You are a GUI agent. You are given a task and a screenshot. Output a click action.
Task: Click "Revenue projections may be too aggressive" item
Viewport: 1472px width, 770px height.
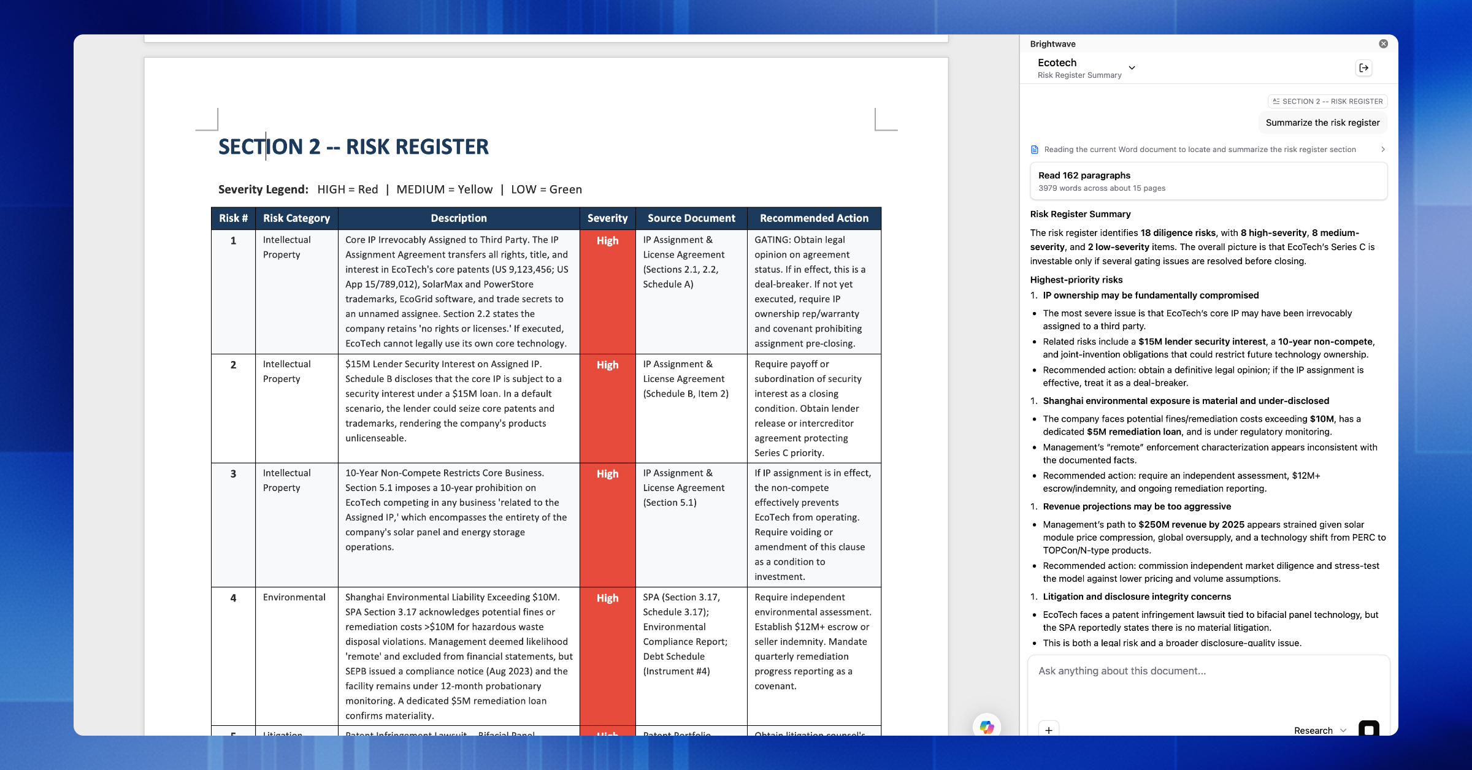pos(1137,506)
